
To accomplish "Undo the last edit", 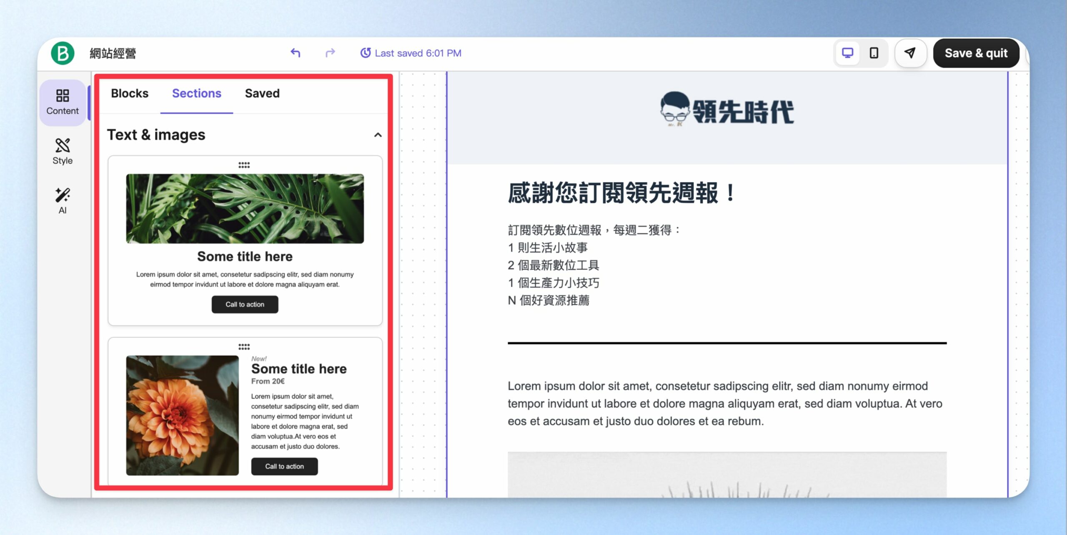I will (x=296, y=53).
